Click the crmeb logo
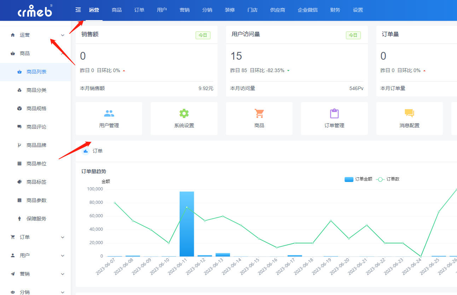 pos(35,11)
